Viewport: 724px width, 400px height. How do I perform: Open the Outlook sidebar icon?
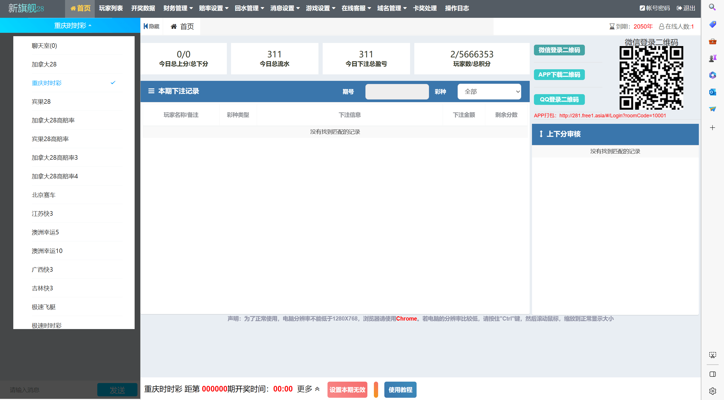(712, 92)
